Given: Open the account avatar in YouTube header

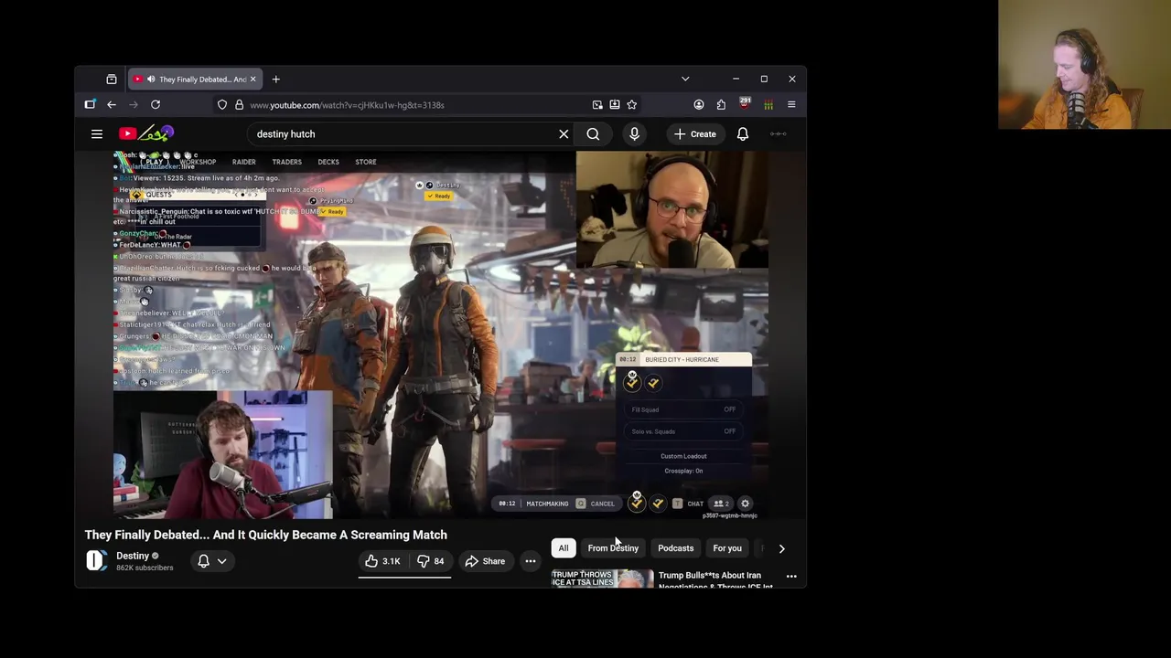Looking at the screenshot, I should [779, 134].
